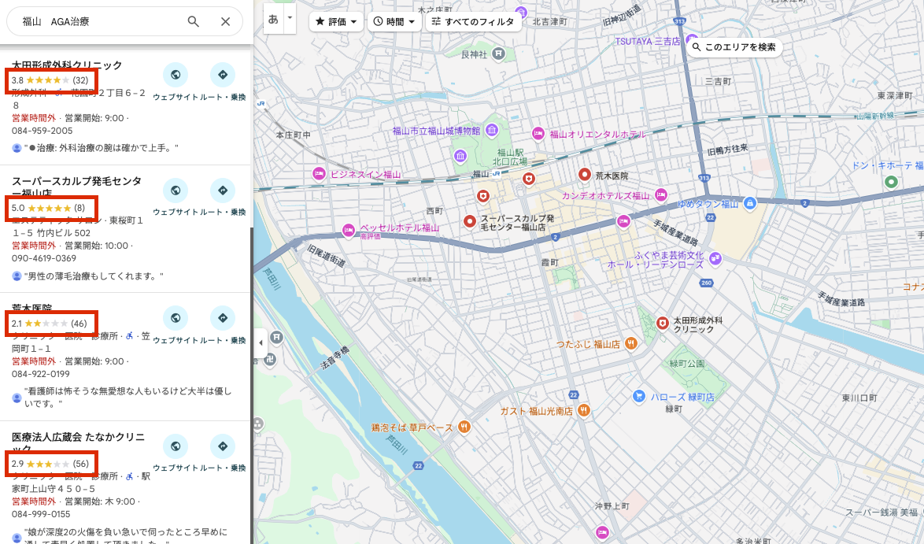The height and width of the screenshot is (544, 924).
Task: Get route to スーパースカルプ発毛センター
Action: pyautogui.click(x=223, y=191)
